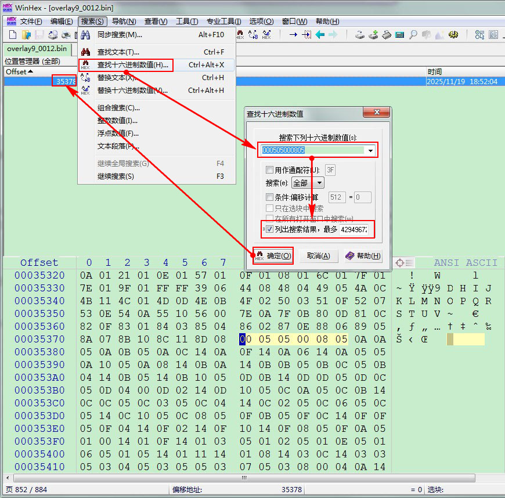Click the Forward light right arrow
The height and width of the screenshot is (498, 505).
333,34
